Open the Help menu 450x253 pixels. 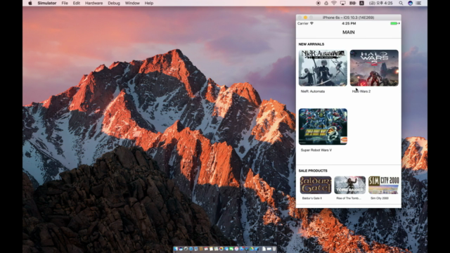click(148, 3)
